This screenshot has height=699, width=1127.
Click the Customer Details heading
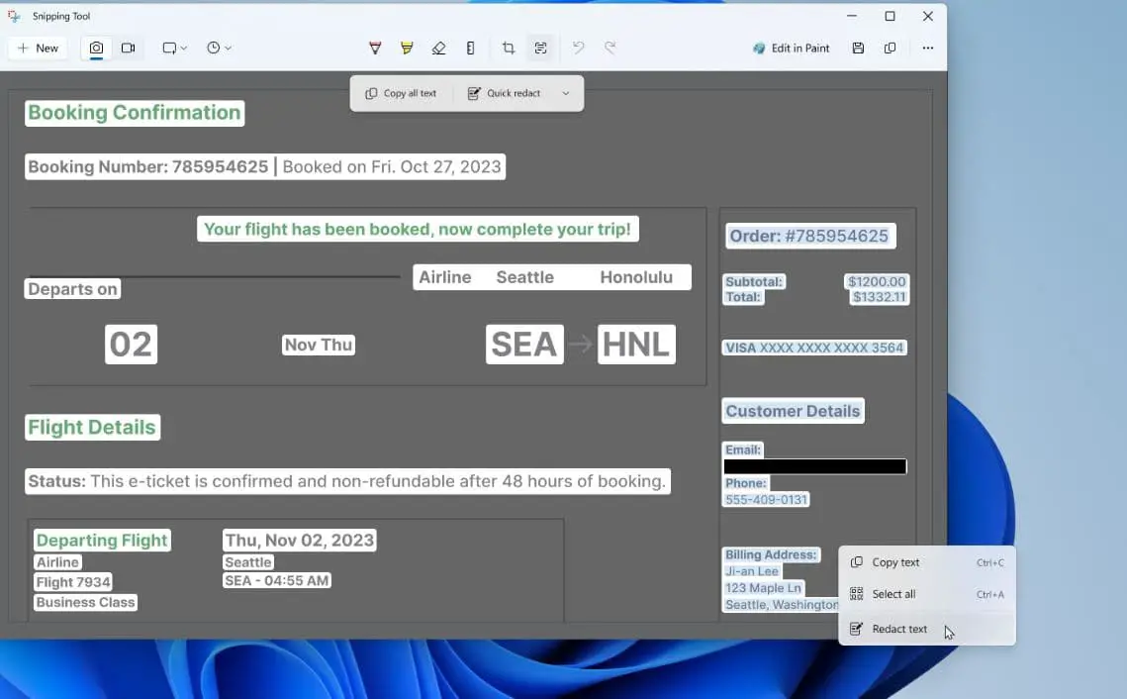(x=793, y=411)
